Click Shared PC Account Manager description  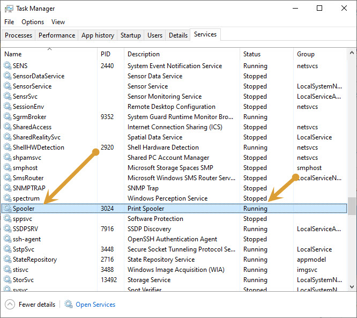[168, 158]
